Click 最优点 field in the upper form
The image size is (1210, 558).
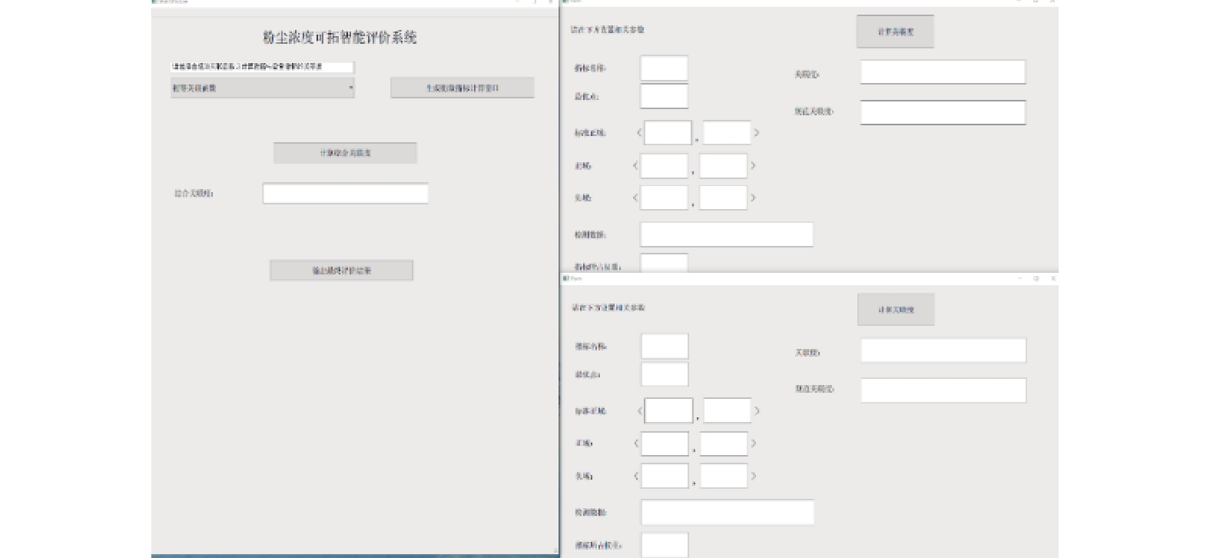coord(664,97)
